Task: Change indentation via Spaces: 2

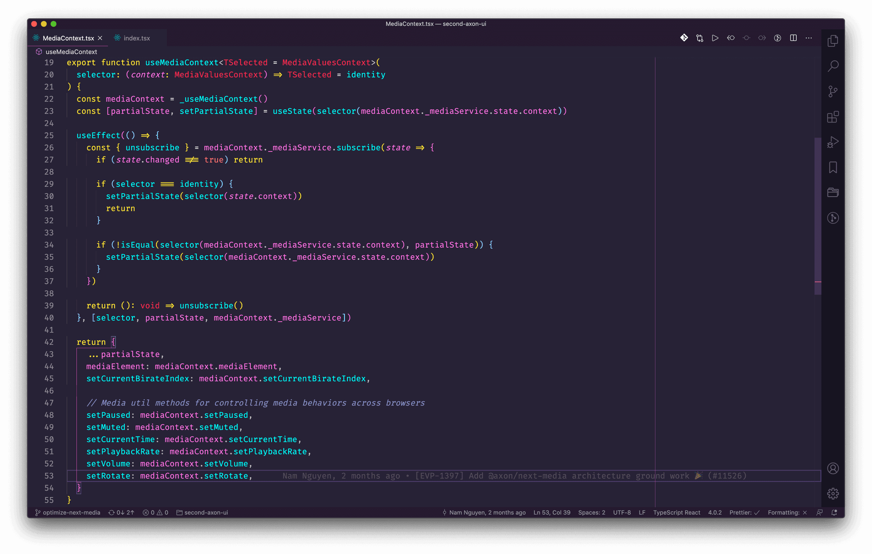Action: [591, 512]
